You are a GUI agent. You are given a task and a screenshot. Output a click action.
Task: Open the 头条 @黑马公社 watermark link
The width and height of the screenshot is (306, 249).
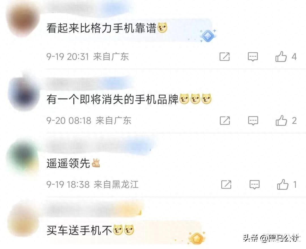click(x=271, y=238)
